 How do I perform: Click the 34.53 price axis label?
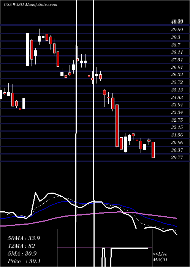[177, 97]
